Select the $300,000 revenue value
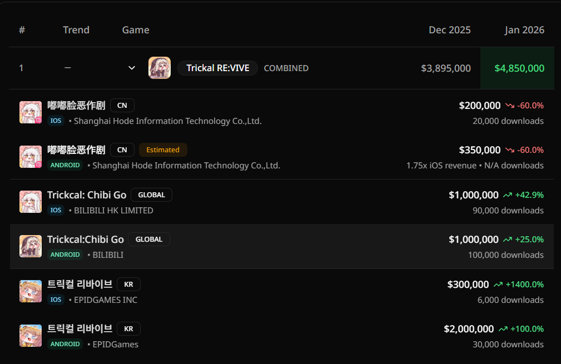561x364 pixels. 468,285
